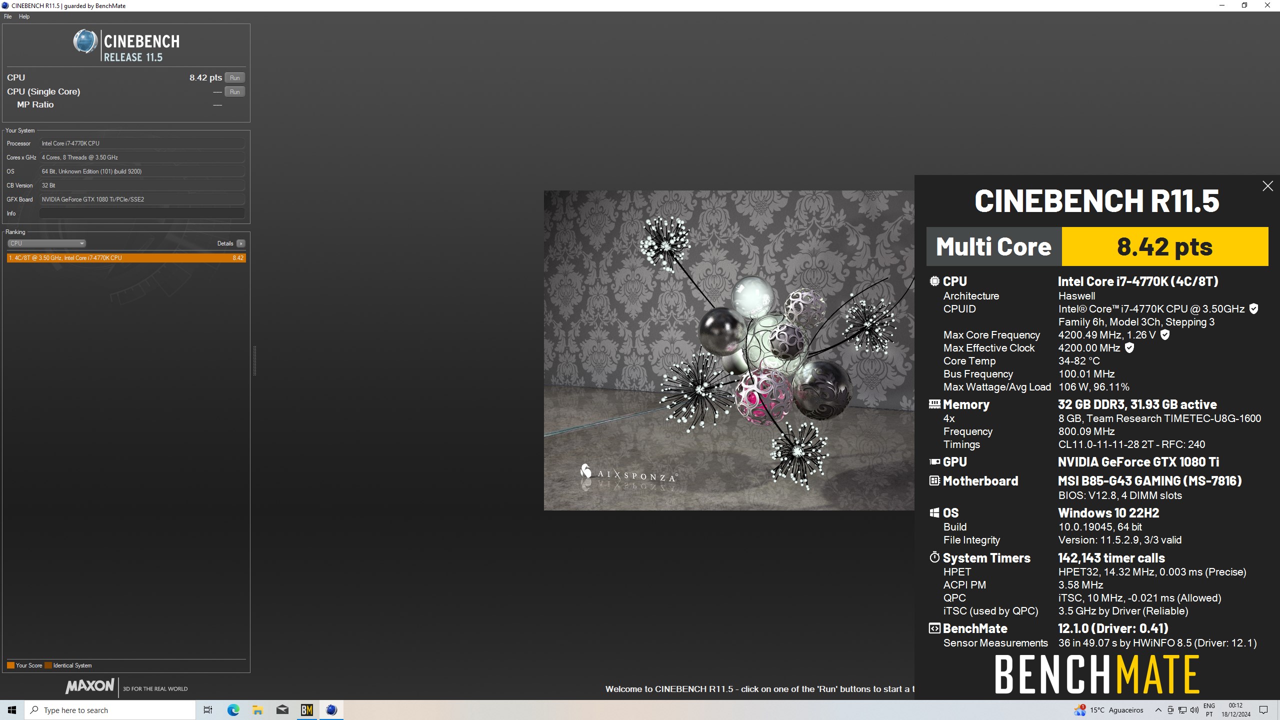Open the Windows Start menu

(x=12, y=710)
